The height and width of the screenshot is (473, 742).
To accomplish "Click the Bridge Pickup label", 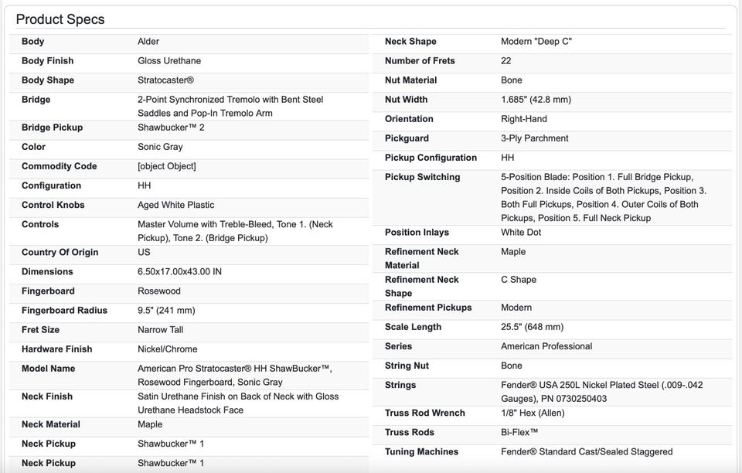I will click(x=52, y=128).
